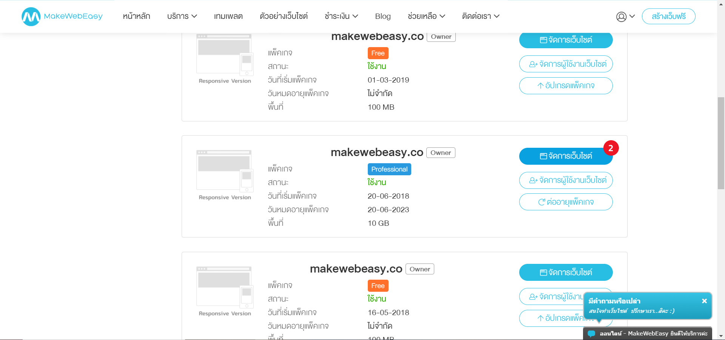Click the red notification badge showing 2
725x340 pixels.
(611, 148)
